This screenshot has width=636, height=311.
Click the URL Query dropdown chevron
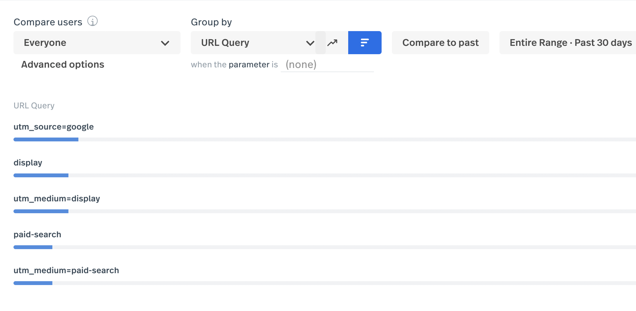pos(310,43)
